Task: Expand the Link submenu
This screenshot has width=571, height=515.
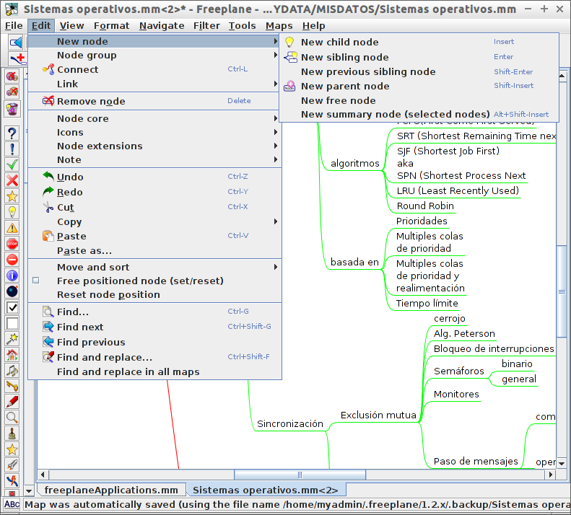Action: [154, 84]
